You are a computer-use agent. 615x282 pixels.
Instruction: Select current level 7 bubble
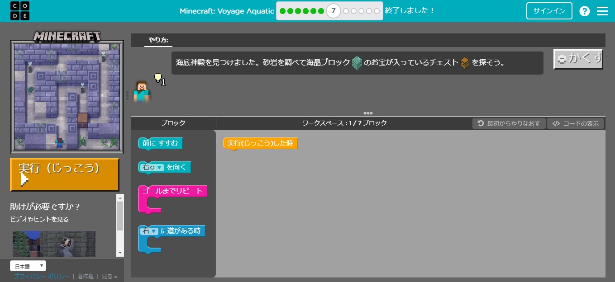click(334, 11)
